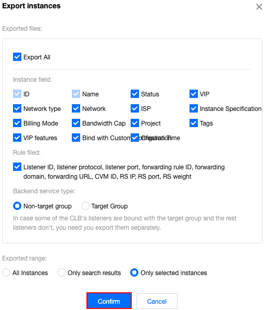Click the Confirm button
This screenshot has width=265, height=310.
(109, 301)
